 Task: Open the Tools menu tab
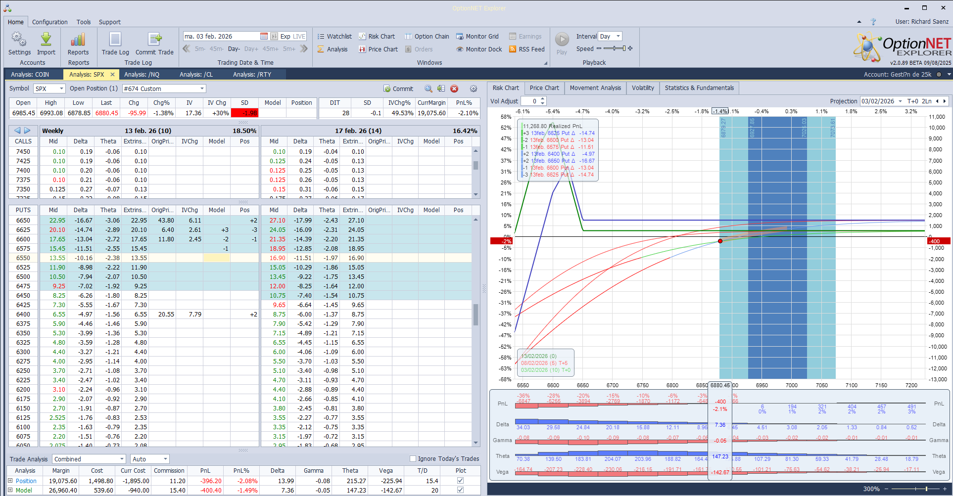coord(84,22)
